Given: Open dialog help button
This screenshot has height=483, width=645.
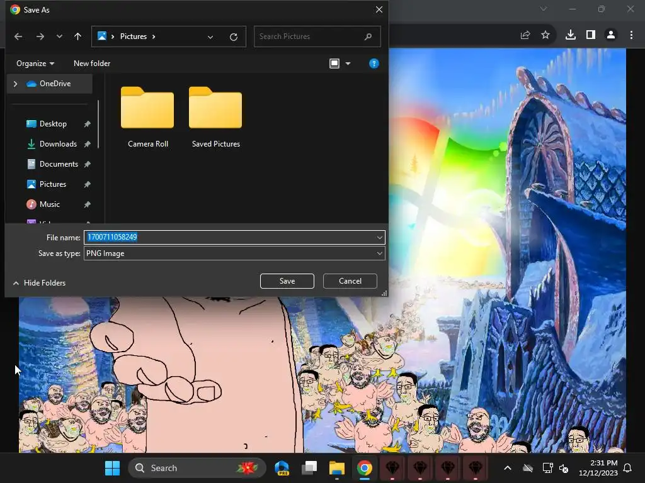Looking at the screenshot, I should [x=374, y=64].
